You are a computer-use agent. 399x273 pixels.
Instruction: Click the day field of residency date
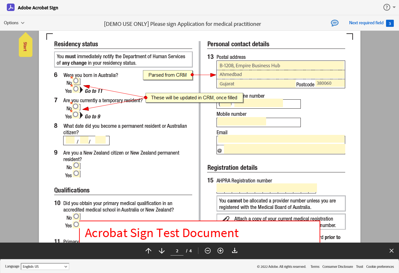tap(70, 140)
